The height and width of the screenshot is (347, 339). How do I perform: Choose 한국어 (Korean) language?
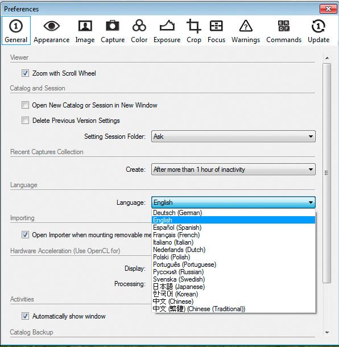[x=233, y=294]
